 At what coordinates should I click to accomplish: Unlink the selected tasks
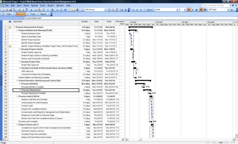click(x=61, y=10)
